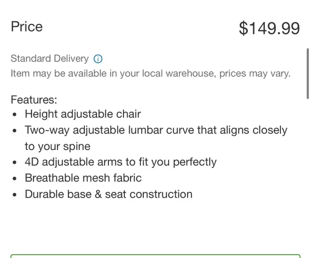The image size is (311, 258).
Task: Select the Features: heading
Action: tap(34, 100)
